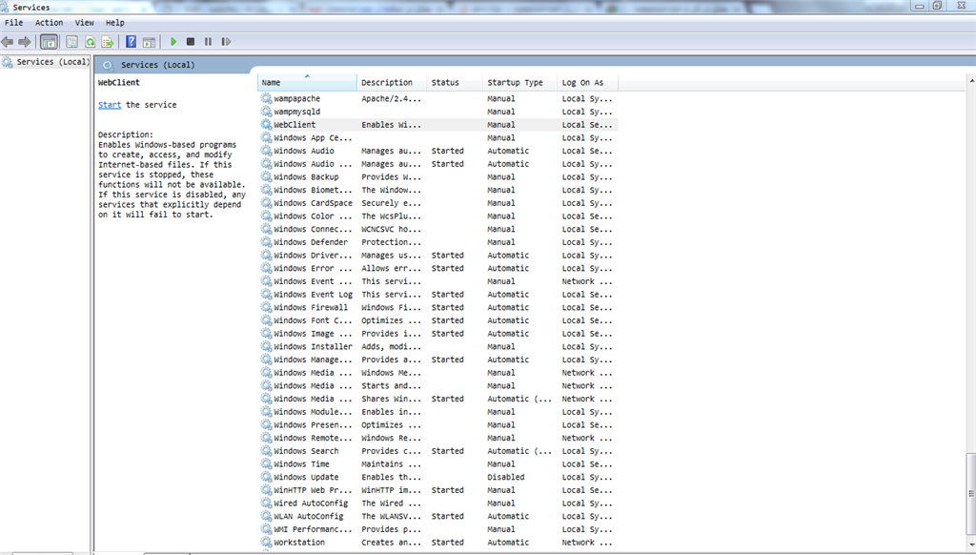The height and width of the screenshot is (555, 976).
Task: Sort by the Log On As column header
Action: tap(587, 82)
